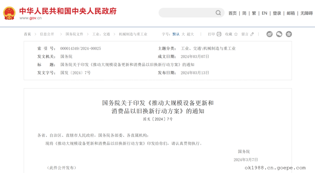Click the star icon next to 收藏
Viewport: 315px width, 173px height.
tap(236, 34)
